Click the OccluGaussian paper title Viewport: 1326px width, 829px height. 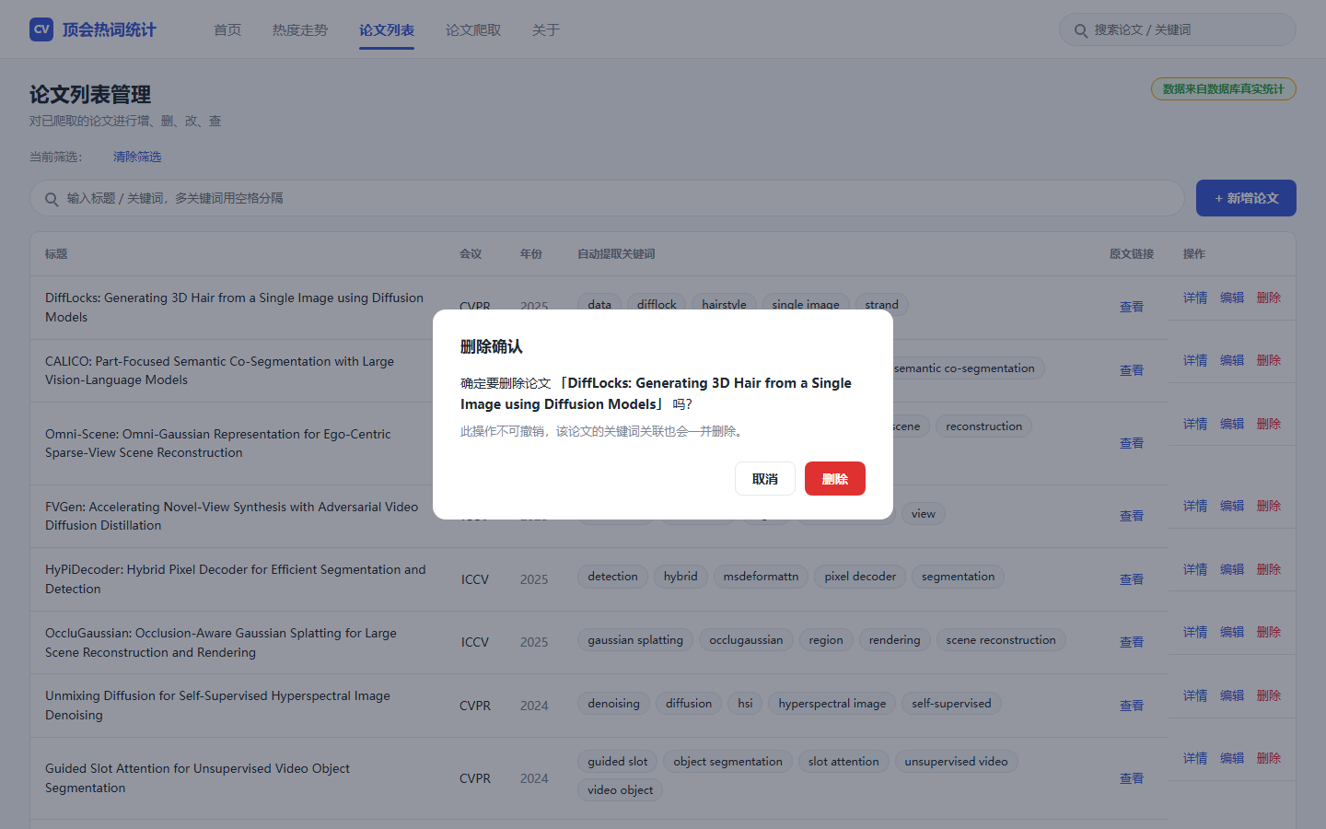221,643
